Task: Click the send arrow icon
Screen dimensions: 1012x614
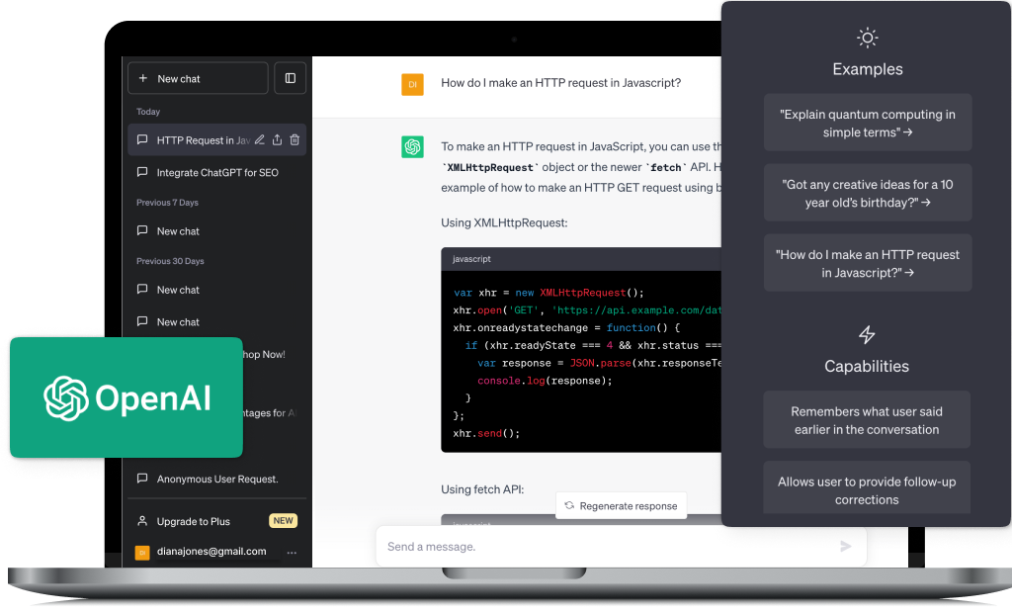Action: tap(846, 546)
